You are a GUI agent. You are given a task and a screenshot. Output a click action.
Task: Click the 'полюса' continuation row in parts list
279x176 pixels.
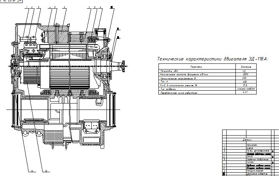pos(250,162)
